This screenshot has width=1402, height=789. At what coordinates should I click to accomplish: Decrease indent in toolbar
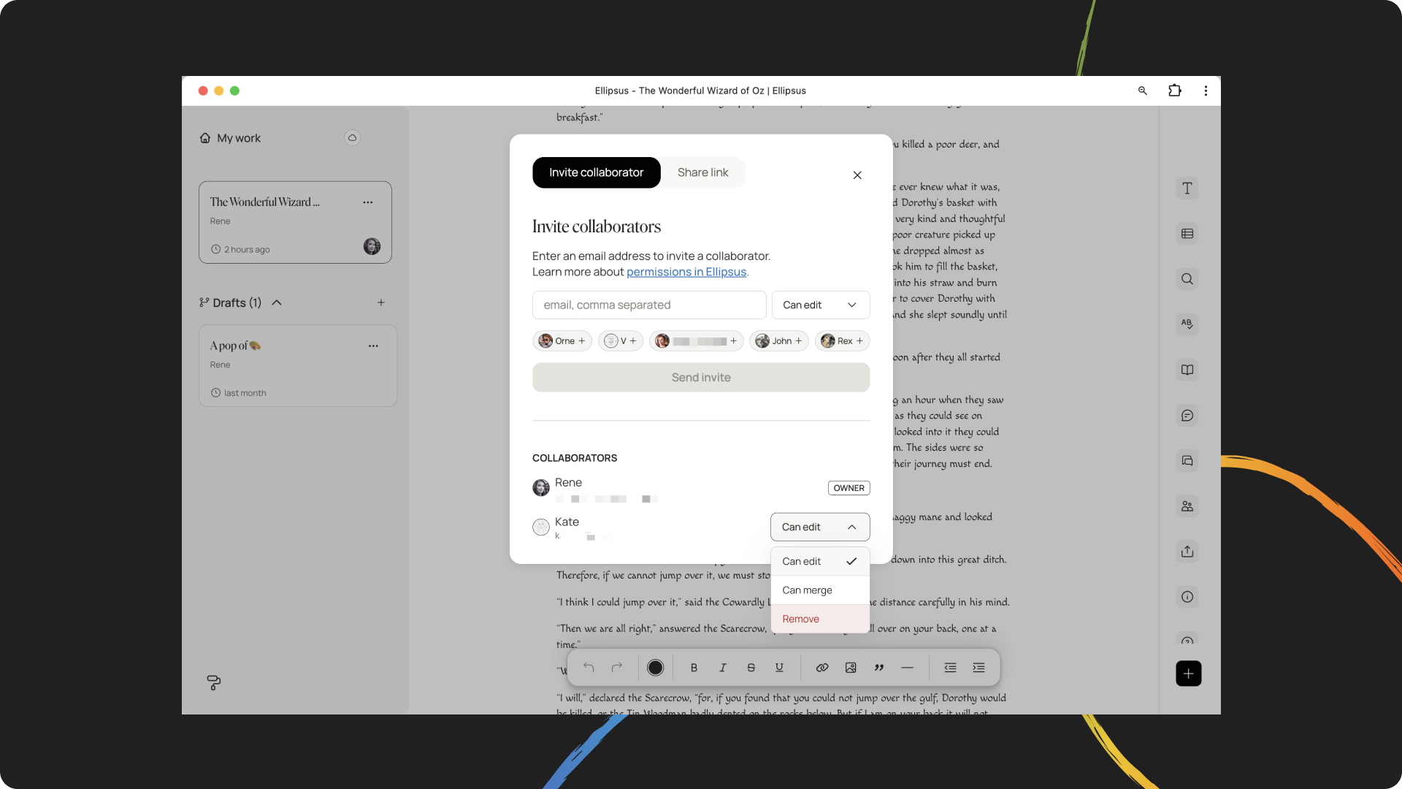tap(950, 668)
